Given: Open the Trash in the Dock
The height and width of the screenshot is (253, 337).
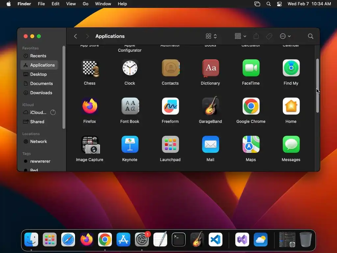Looking at the screenshot, I should point(306,239).
